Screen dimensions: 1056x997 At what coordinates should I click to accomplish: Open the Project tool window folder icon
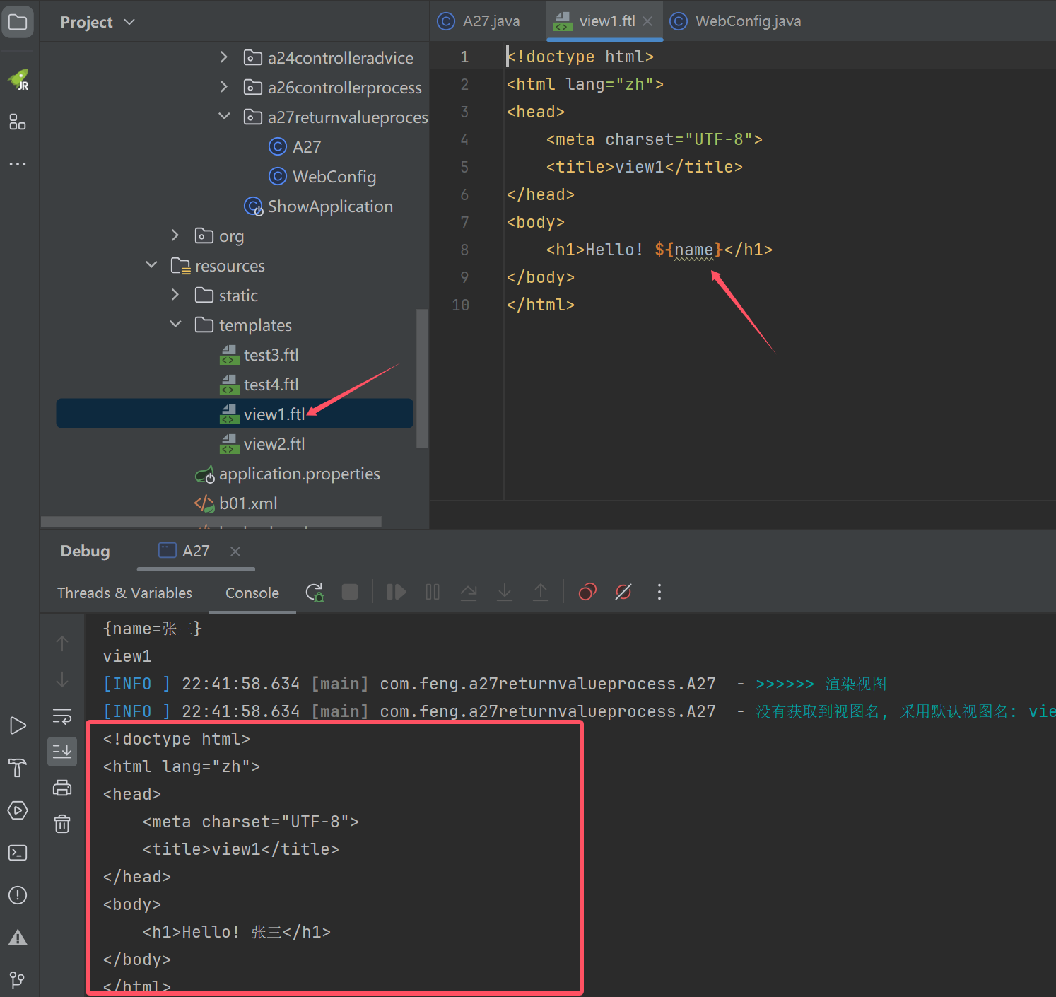[x=18, y=22]
